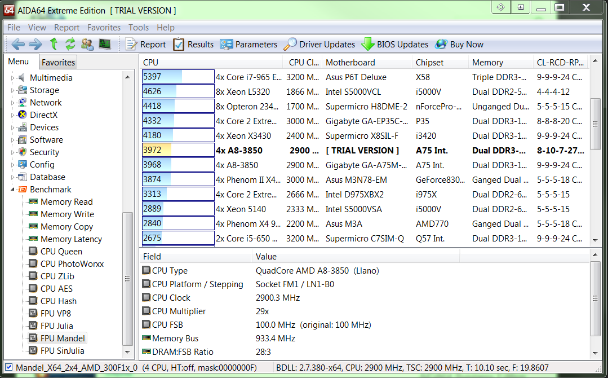The height and width of the screenshot is (378, 608).
Task: Select the 5397 Core i7-965 result row
Action: [365, 77]
